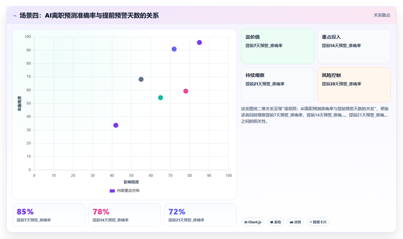This screenshot has height=239, width=403.
Task: Click 提前14天预警_准确率 in 重点投入 card
Action: [x=341, y=46]
